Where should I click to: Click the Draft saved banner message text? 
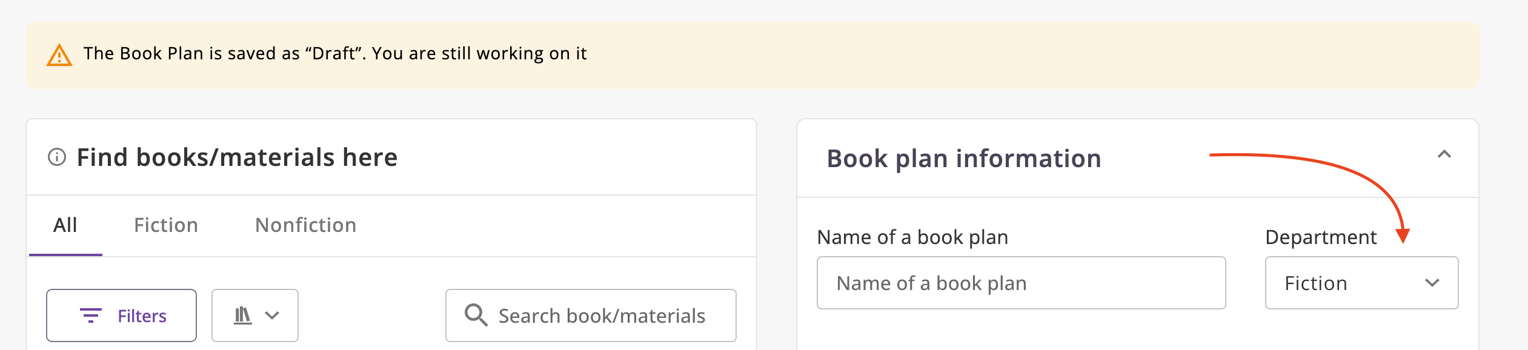pyautogui.click(x=335, y=54)
